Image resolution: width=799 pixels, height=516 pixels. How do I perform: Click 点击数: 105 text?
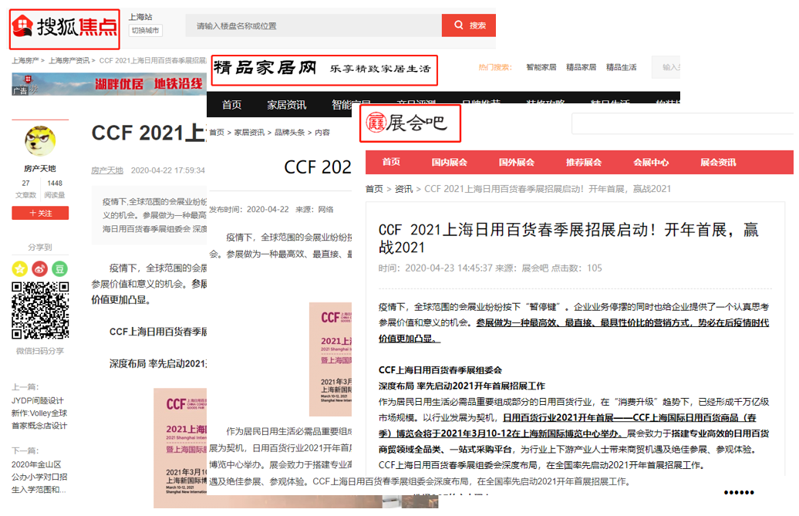coord(576,268)
